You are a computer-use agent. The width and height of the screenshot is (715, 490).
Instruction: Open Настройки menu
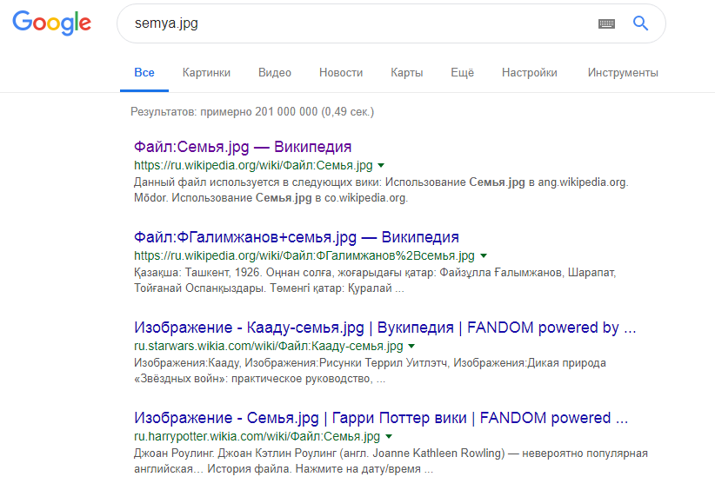[530, 72]
